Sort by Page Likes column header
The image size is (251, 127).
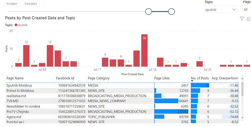pos(162,78)
